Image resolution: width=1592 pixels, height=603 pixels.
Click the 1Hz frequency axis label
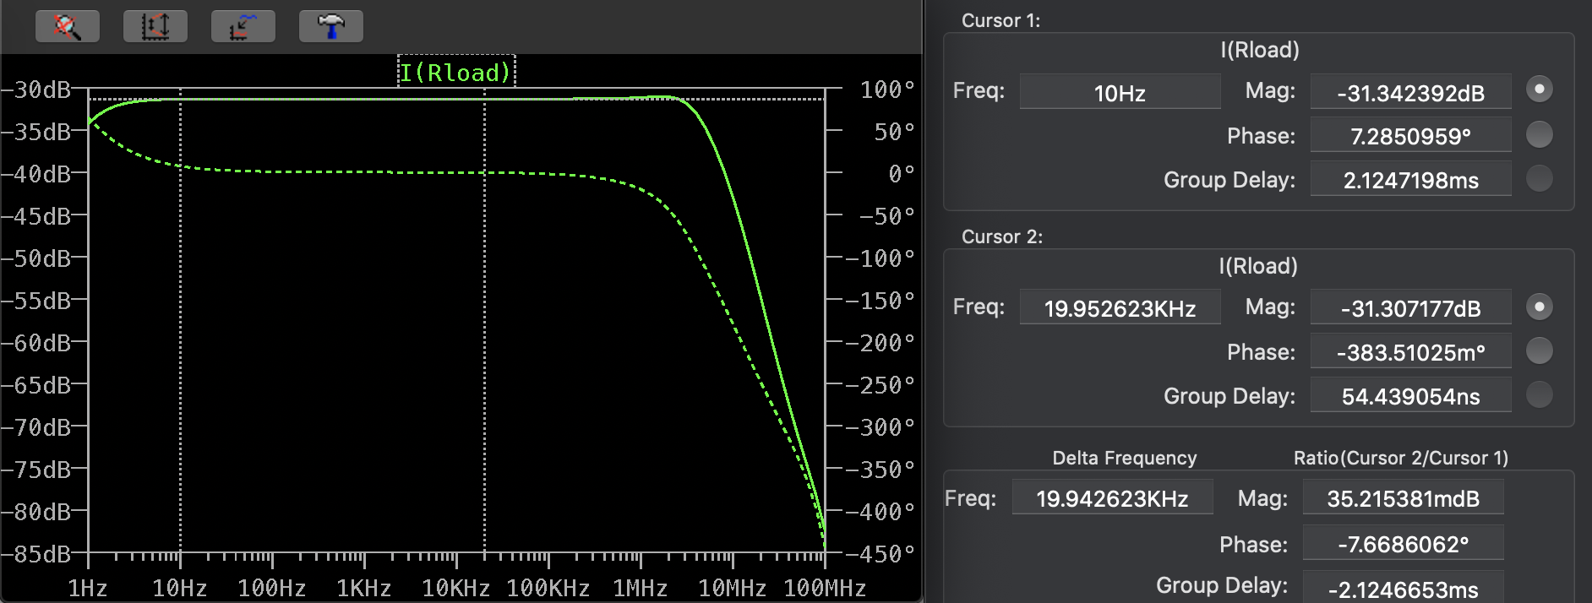(x=87, y=588)
